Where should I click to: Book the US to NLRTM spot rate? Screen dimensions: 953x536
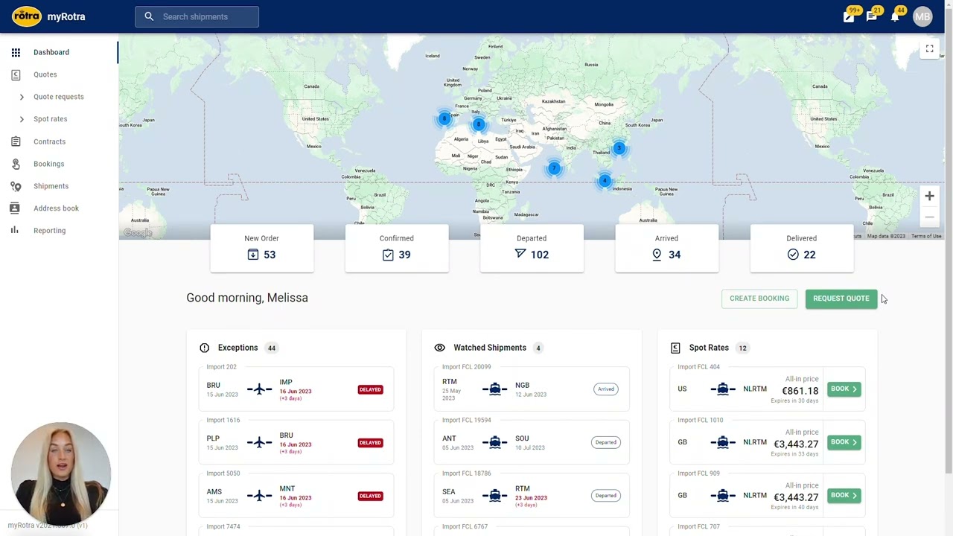pos(844,389)
